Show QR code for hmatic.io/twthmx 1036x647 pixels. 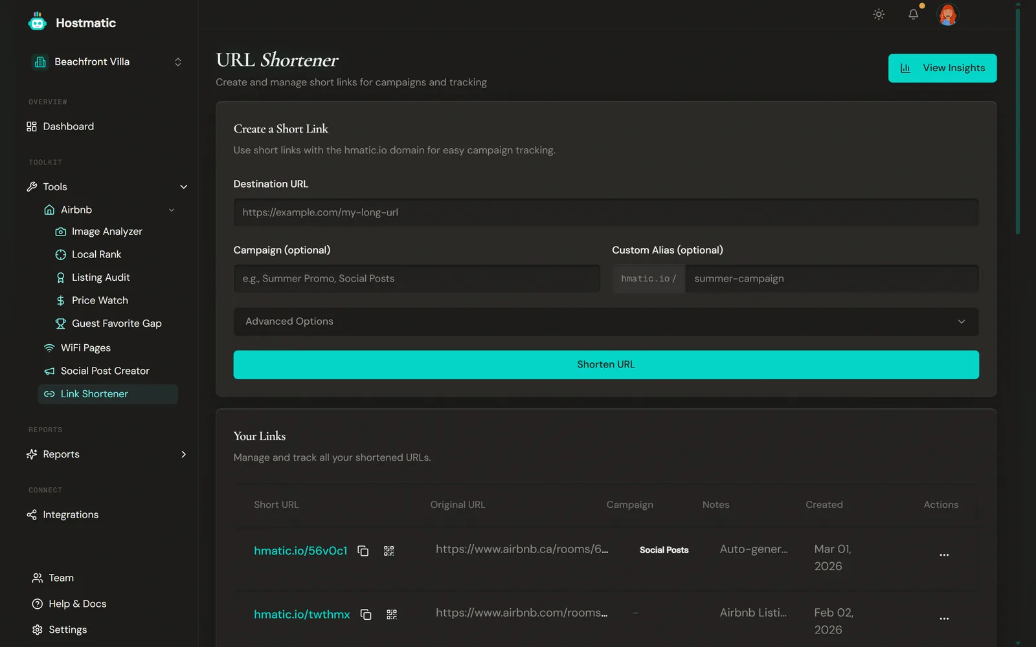(392, 614)
